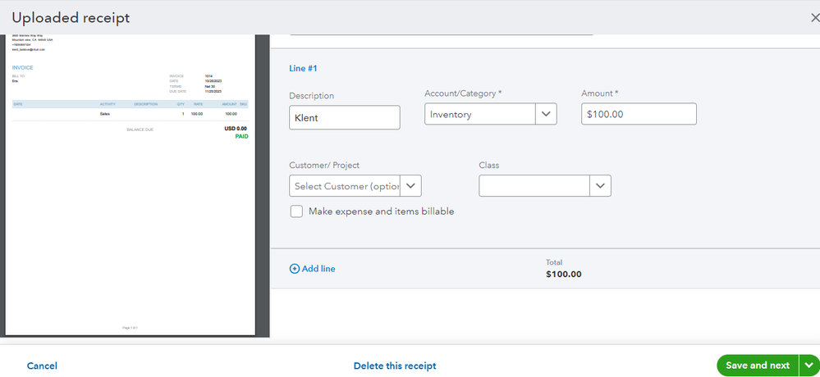
Task: Click the plus icon beside Add line
Action: pos(295,269)
